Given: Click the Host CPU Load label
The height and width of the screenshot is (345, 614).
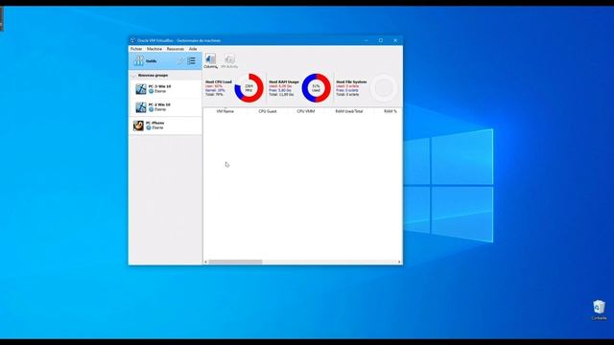Looking at the screenshot, I should [219, 81].
